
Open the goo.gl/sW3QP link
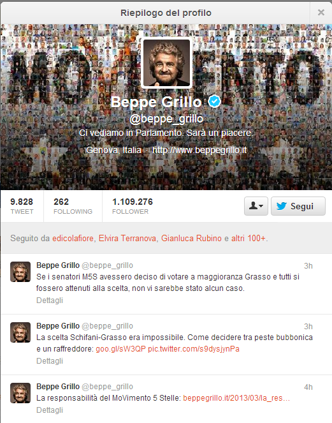120,349
